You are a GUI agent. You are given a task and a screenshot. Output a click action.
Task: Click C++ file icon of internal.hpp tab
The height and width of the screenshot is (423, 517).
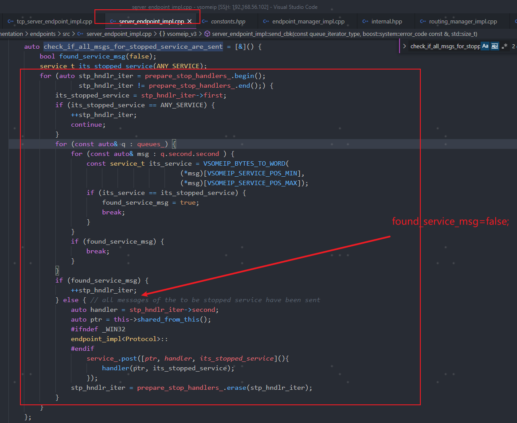point(365,21)
